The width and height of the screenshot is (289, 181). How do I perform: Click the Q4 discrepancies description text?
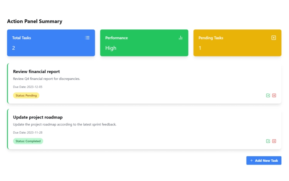coord(47,79)
